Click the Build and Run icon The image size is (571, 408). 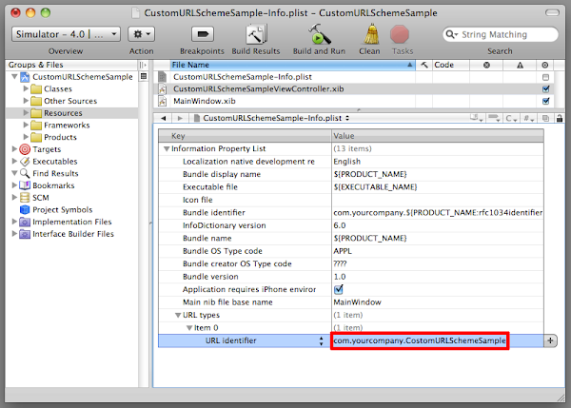320,34
